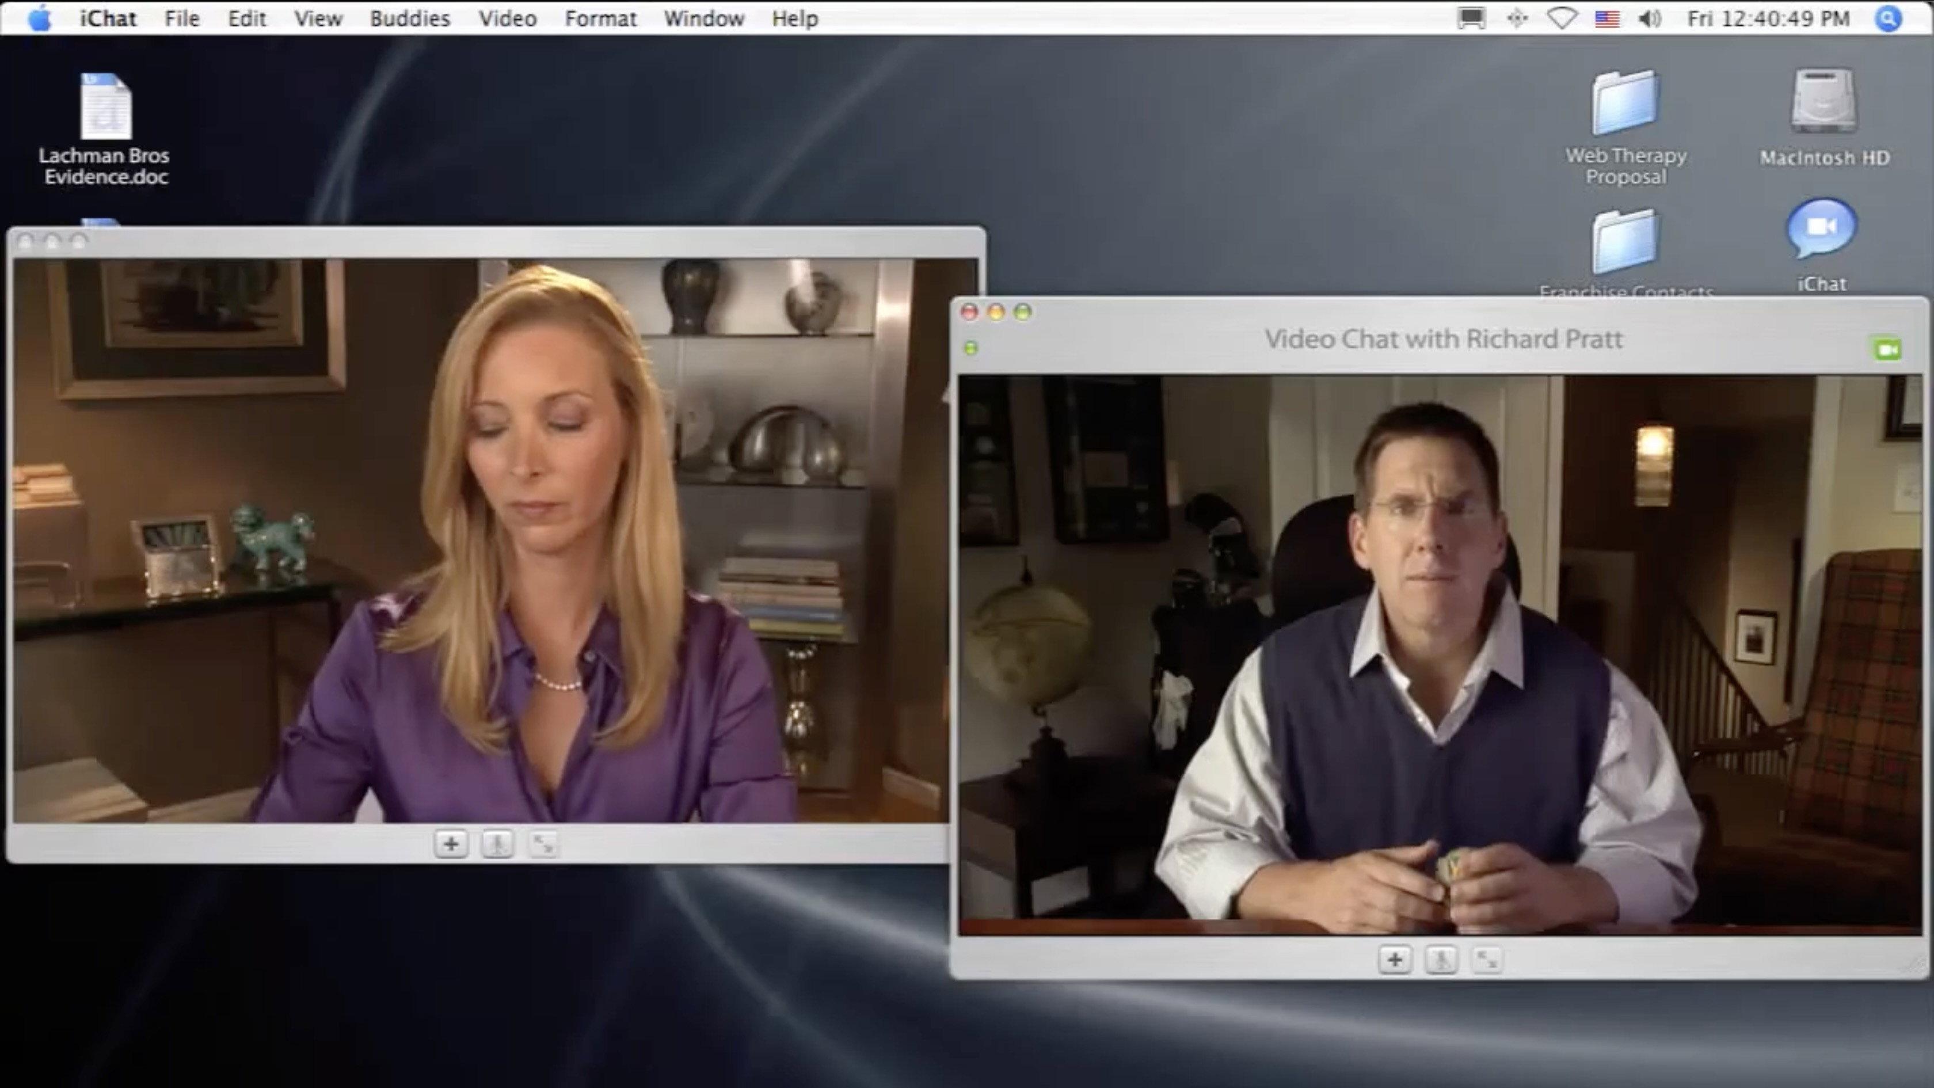The image size is (1934, 1088).
Task: Open the Window menu
Action: [704, 18]
